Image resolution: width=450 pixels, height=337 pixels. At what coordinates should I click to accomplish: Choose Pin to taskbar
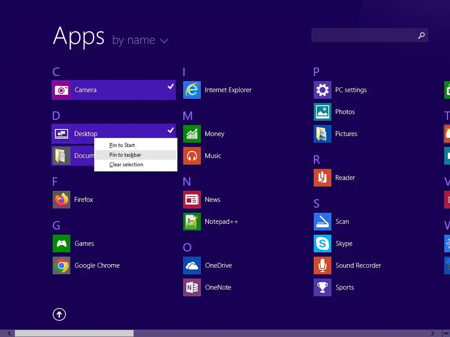click(x=136, y=155)
